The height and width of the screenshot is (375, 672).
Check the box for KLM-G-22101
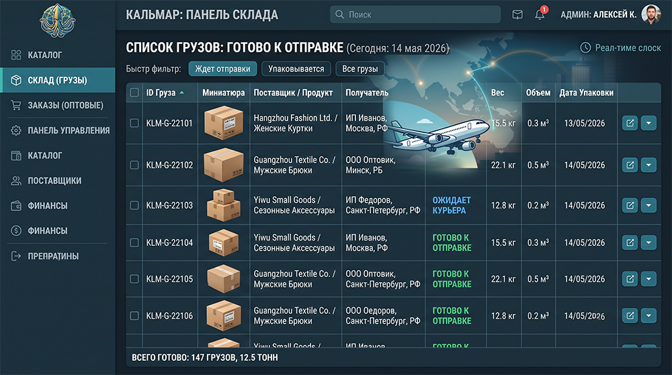tap(134, 123)
